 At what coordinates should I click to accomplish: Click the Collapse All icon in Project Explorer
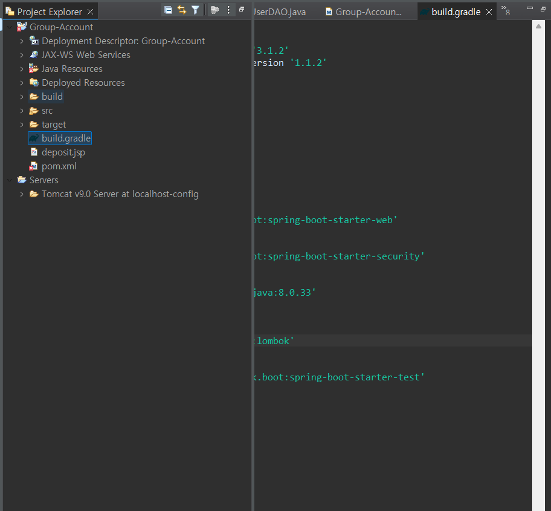coord(168,10)
